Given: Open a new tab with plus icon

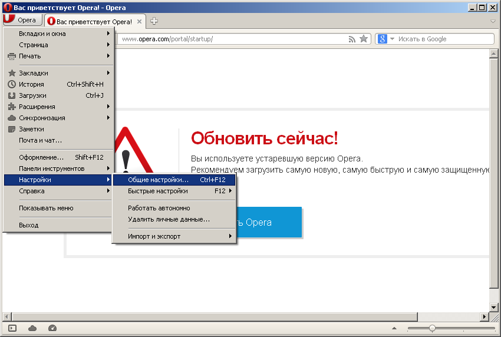Looking at the screenshot, I should [154, 21].
